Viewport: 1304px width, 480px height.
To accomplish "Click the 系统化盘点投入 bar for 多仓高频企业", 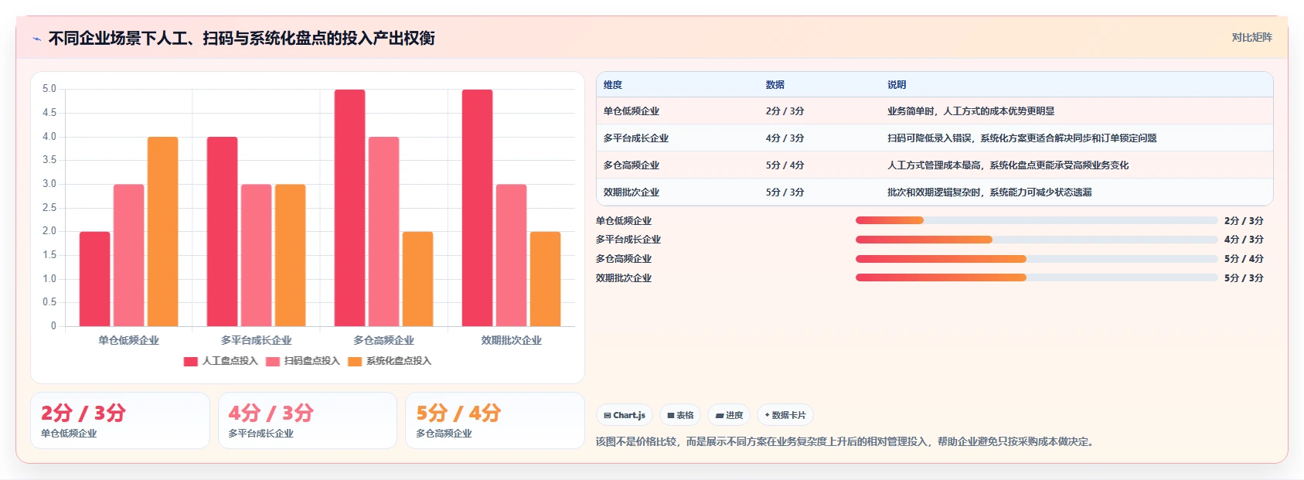I will 418,279.
